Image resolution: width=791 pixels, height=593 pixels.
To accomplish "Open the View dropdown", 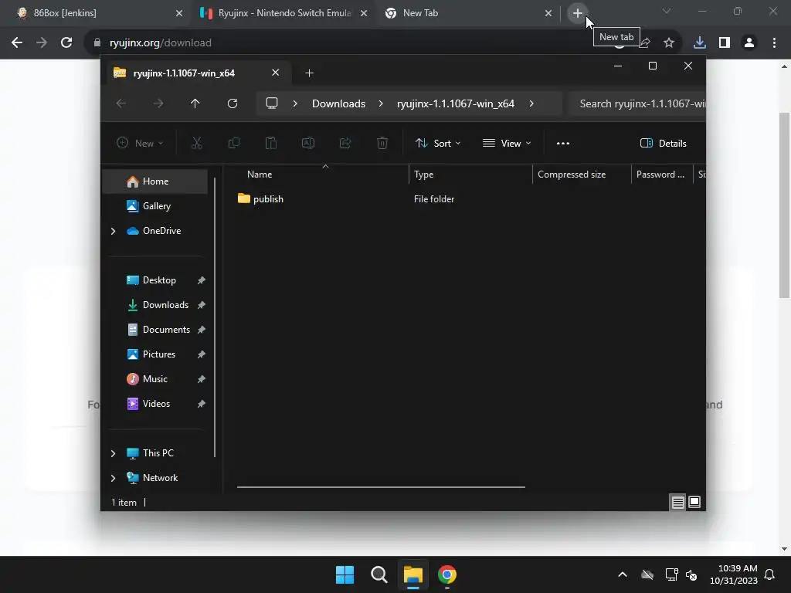I will click(x=507, y=143).
